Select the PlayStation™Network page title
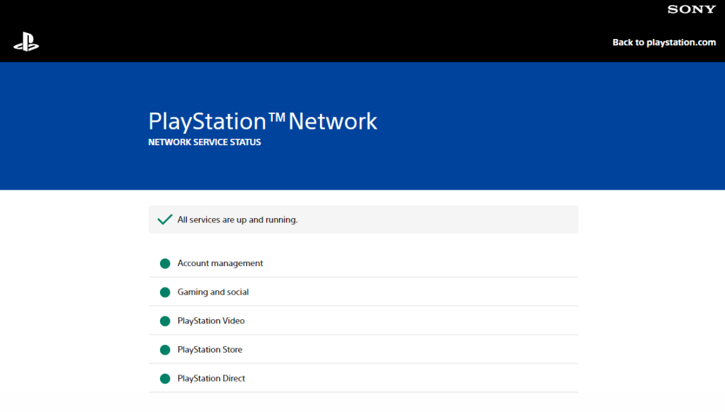Image resolution: width=725 pixels, height=412 pixels. pos(263,122)
